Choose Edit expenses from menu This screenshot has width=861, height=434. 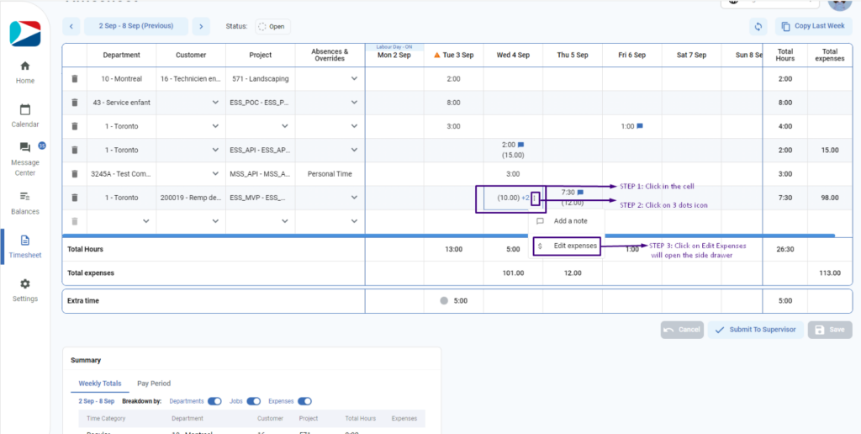click(566, 246)
